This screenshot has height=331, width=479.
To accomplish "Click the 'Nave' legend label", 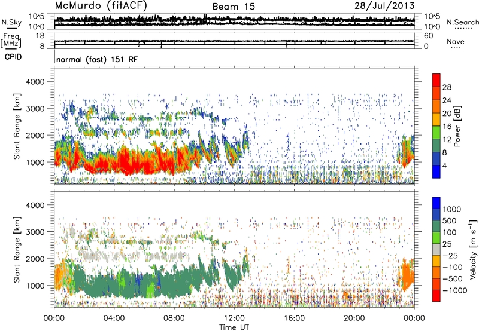I will coord(455,41).
